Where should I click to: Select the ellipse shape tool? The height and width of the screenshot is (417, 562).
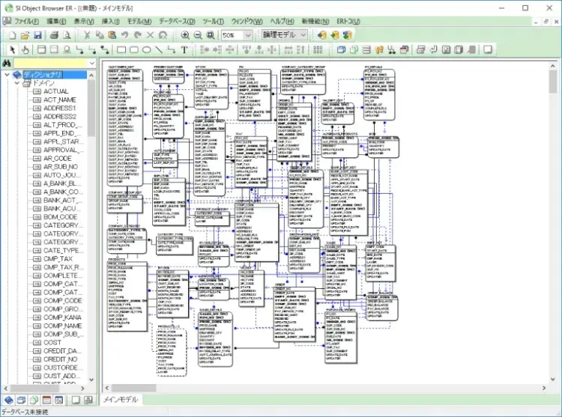pos(147,50)
